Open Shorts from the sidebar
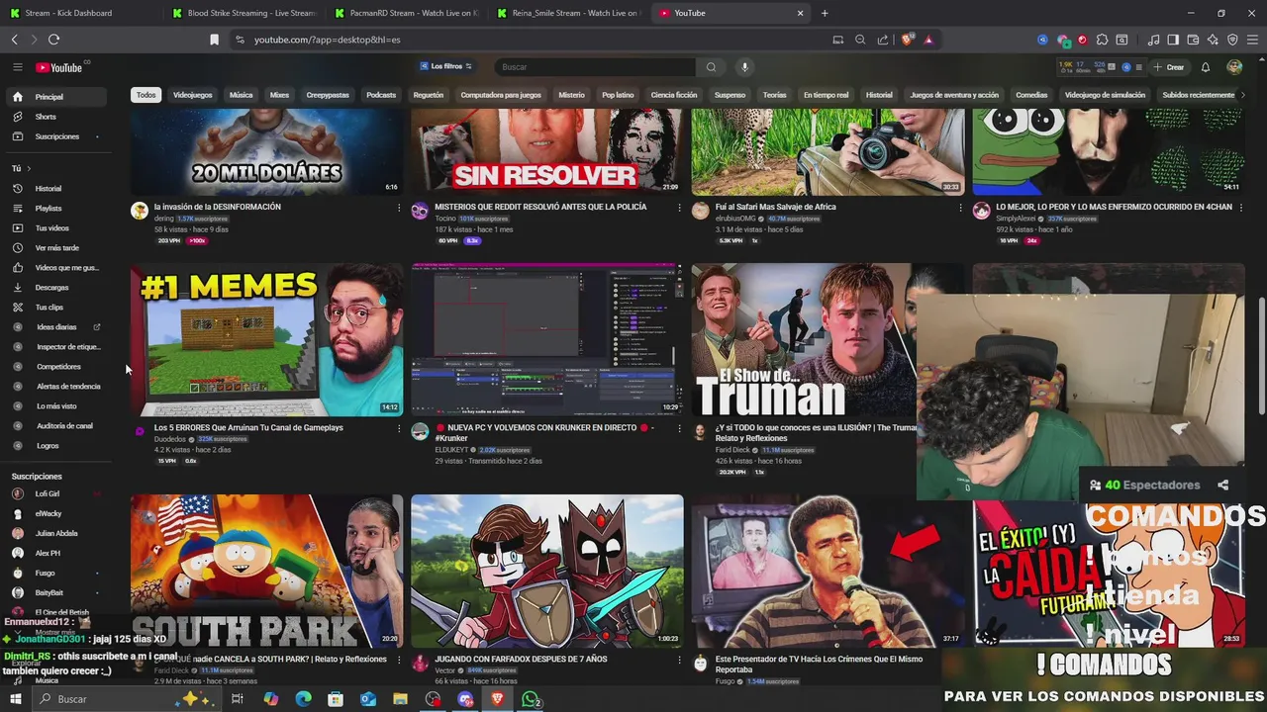Image resolution: width=1267 pixels, height=712 pixels. [57, 117]
